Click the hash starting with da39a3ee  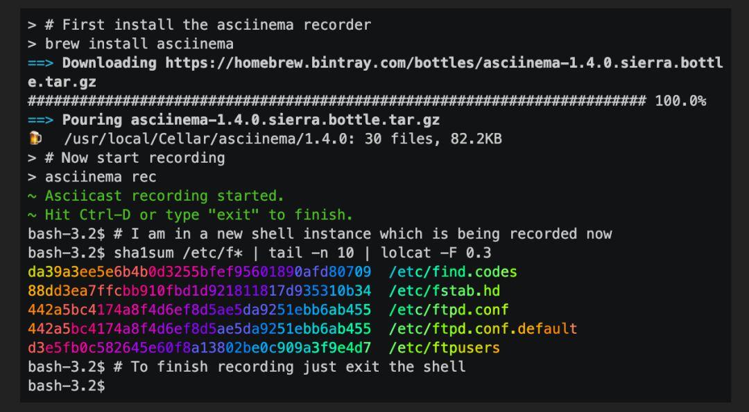pos(199,272)
